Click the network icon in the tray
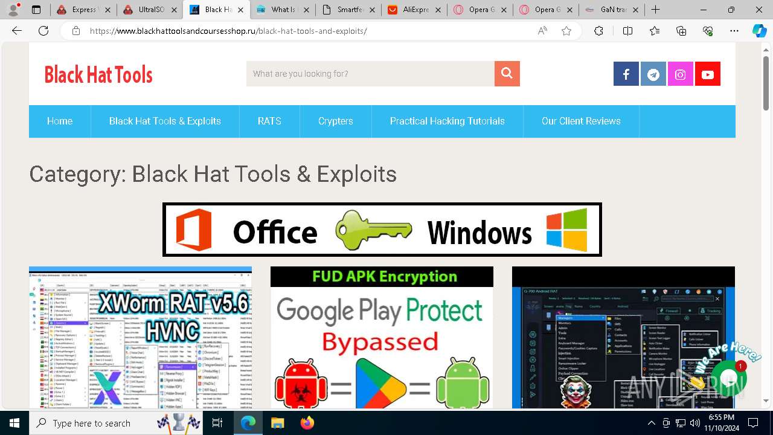Image resolution: width=773 pixels, height=435 pixels. point(681,423)
